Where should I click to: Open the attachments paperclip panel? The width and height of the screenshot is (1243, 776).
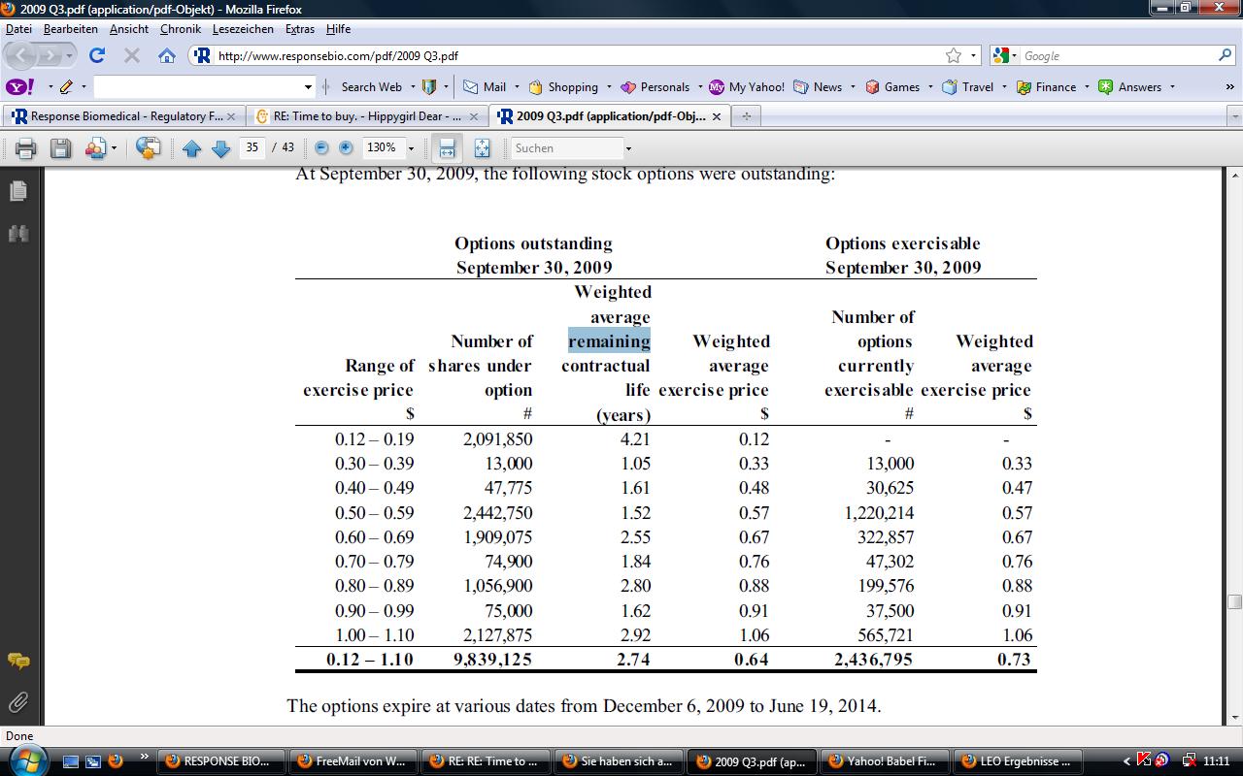coord(18,701)
